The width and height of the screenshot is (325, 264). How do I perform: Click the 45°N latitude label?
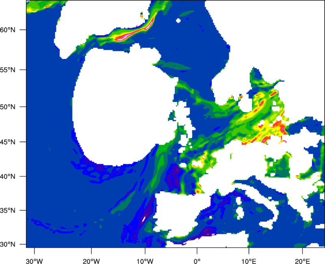7,142
